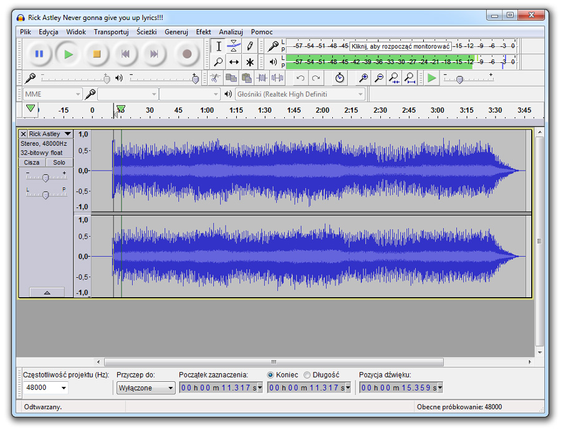The height and width of the screenshot is (431, 561).
Task: Click the Fit Selection zoom icon
Action: click(395, 78)
